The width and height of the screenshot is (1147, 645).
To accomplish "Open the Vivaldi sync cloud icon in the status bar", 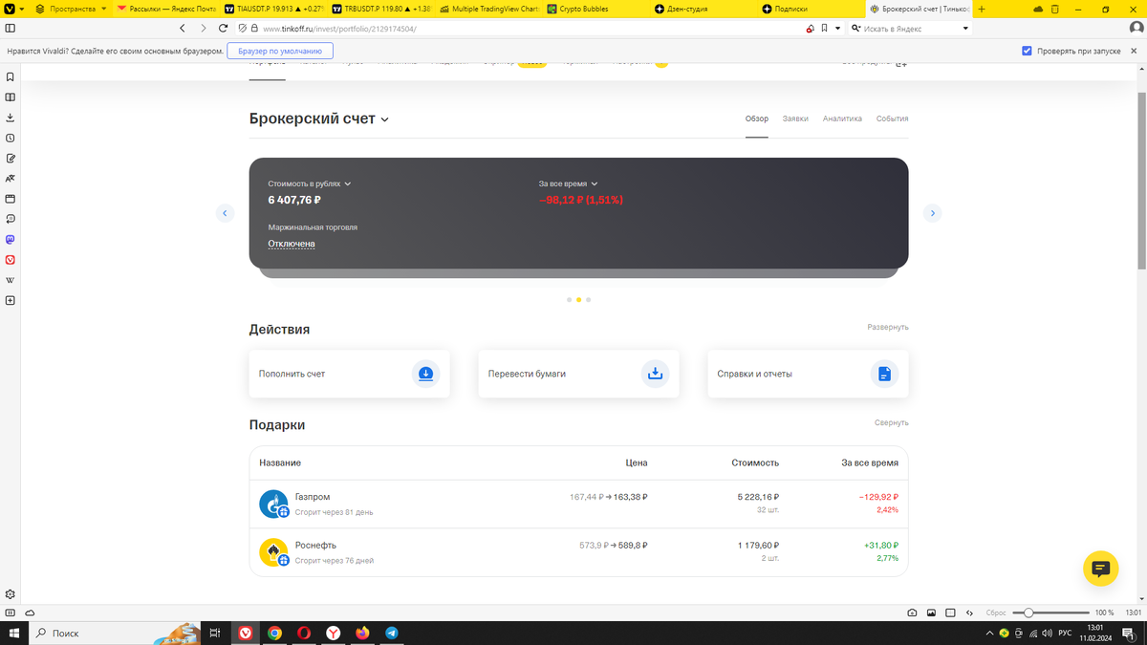I will click(x=30, y=613).
